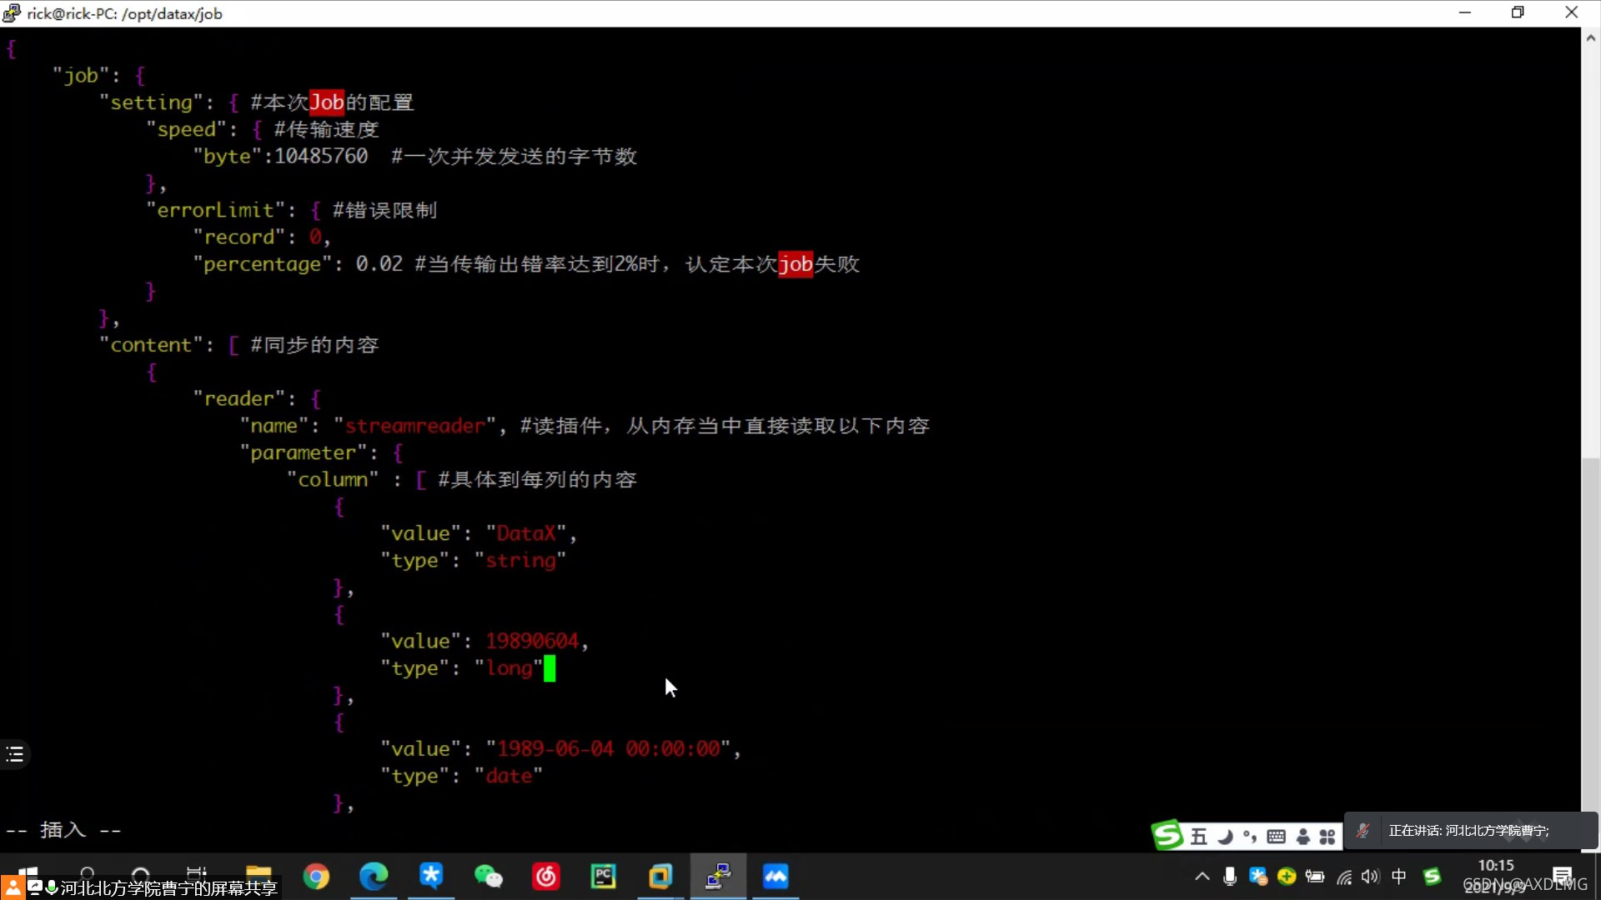The height and width of the screenshot is (900, 1601).
Task: Click the "percentage" key
Action: [263, 264]
